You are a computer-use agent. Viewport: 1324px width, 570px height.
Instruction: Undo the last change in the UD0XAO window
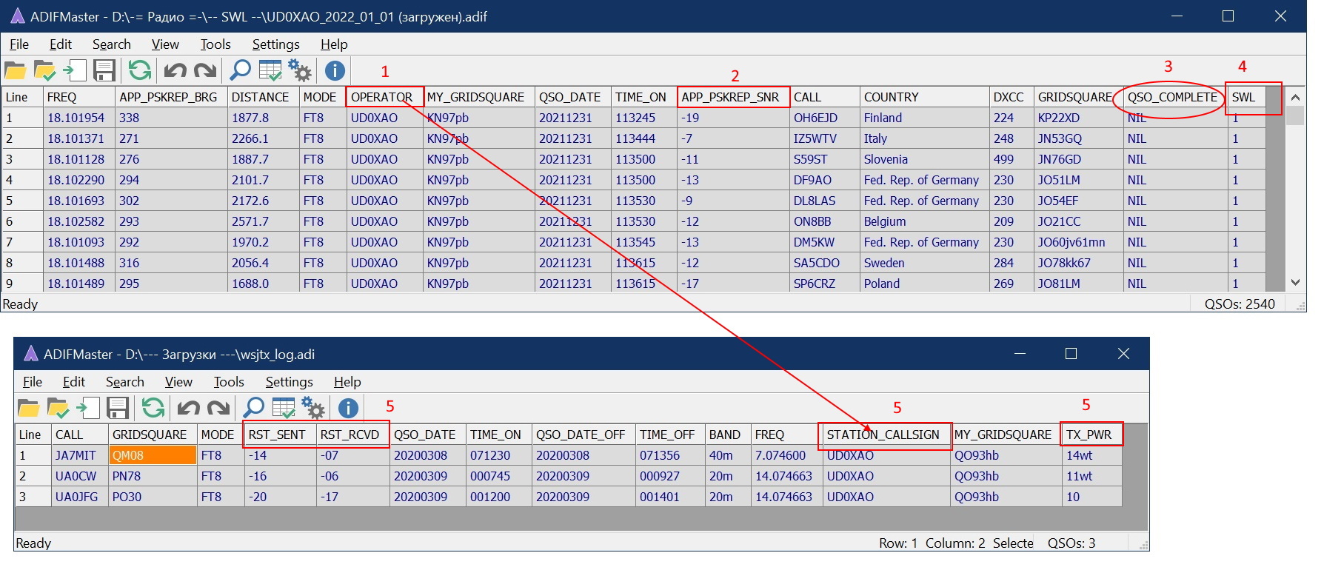click(x=175, y=70)
